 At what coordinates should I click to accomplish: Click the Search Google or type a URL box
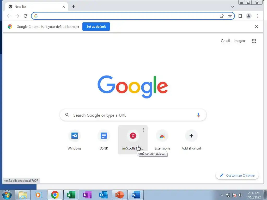click(133, 115)
